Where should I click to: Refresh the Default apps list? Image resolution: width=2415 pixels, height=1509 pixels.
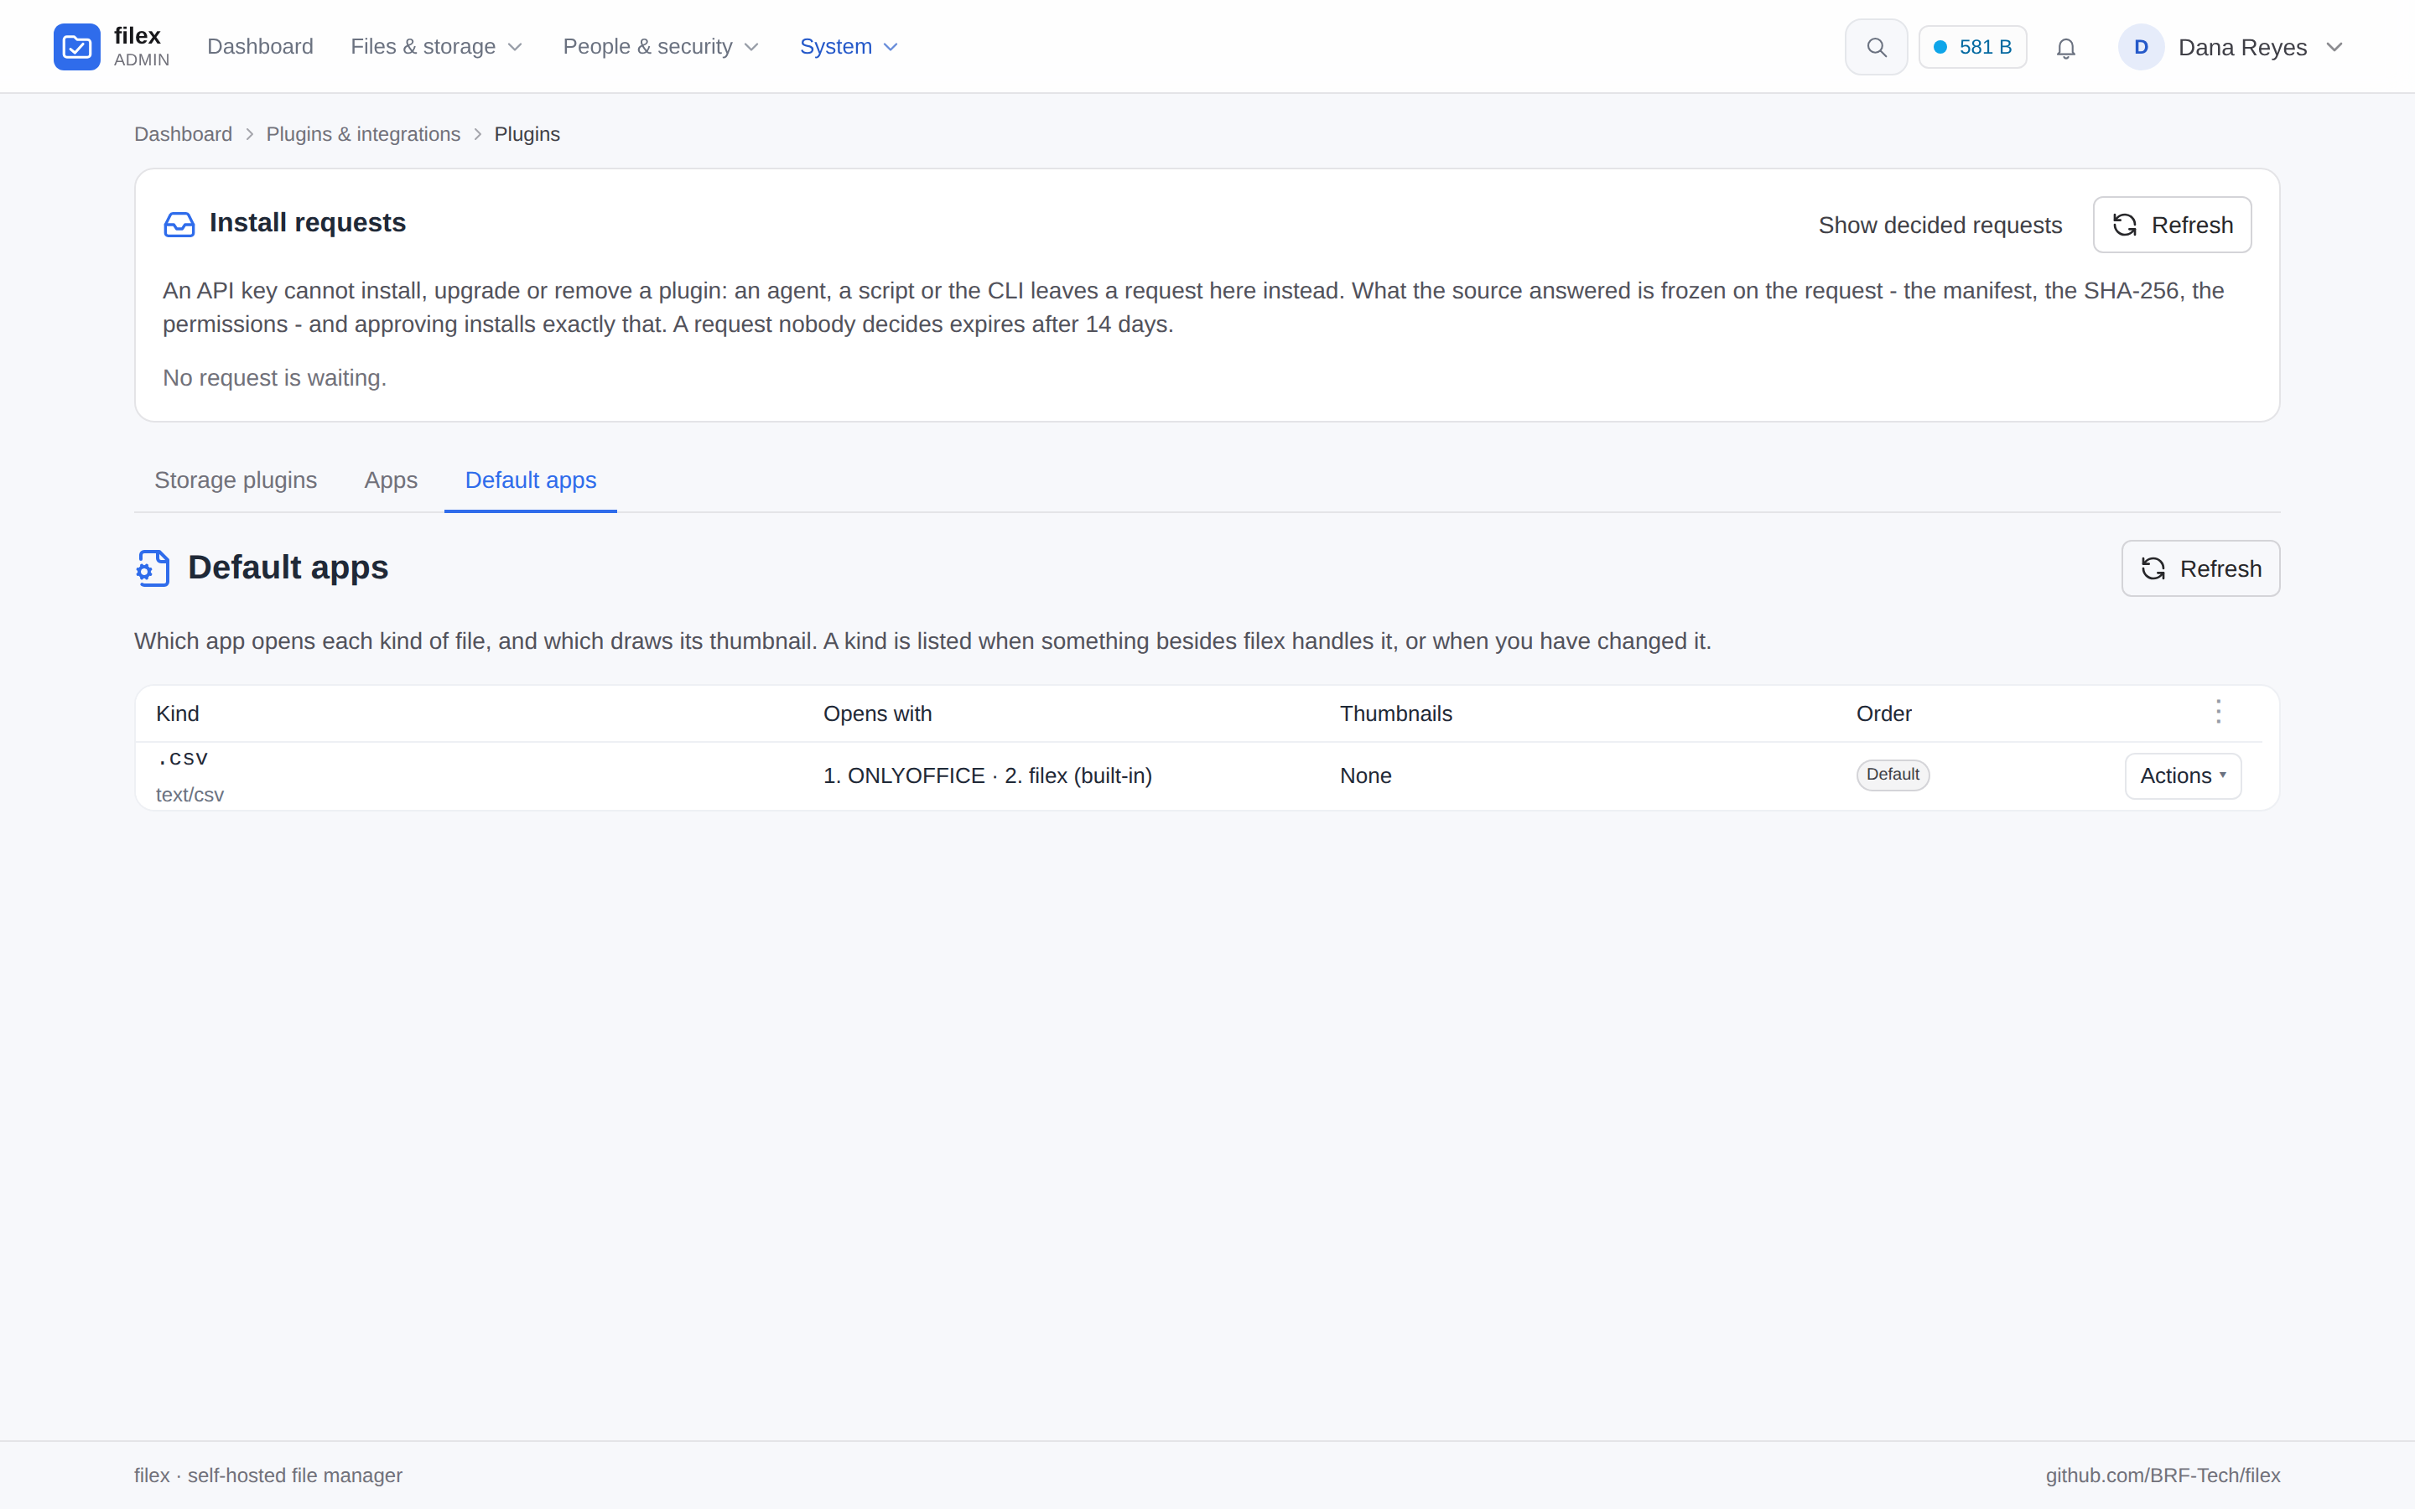2200,569
